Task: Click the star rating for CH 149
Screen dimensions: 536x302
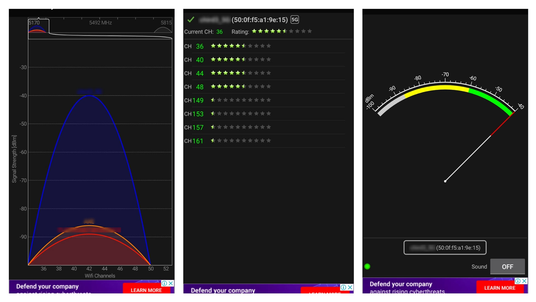Action: (241, 100)
